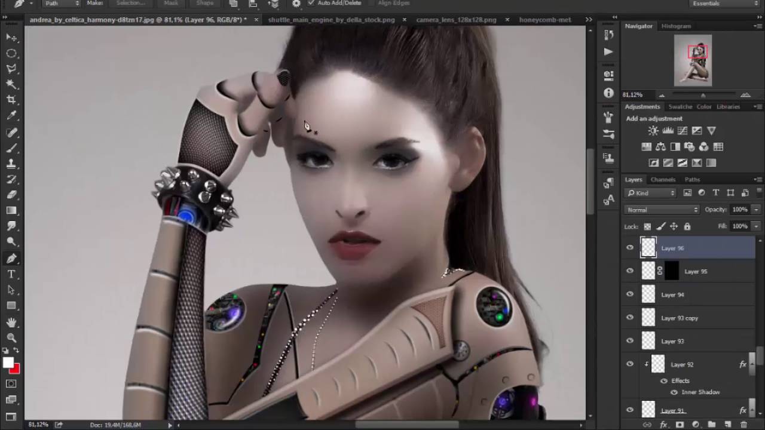Toggle the Auto Add/Delete checkbox
Screen dimensions: 765x430
(x=311, y=3)
